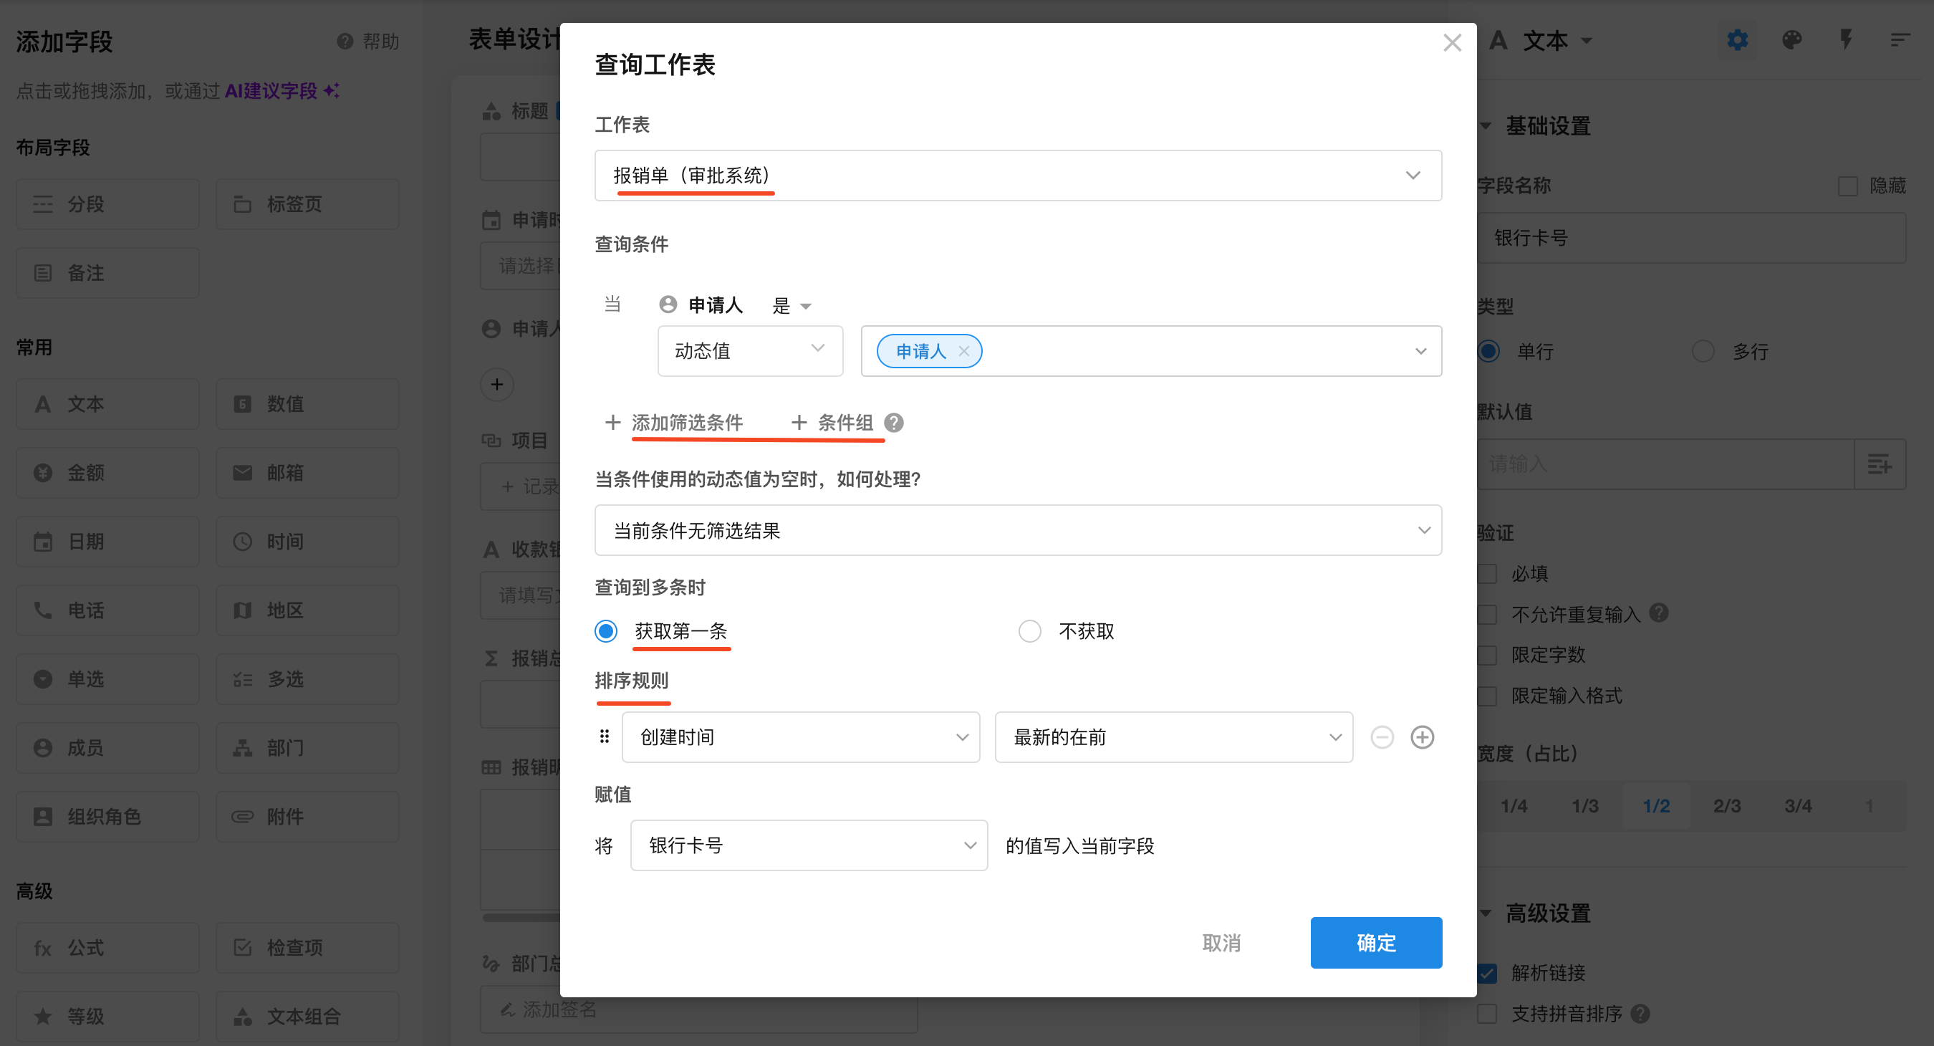Screen dimensions: 1934x1046
Task: Add a 时间 field
Action: tap(307, 542)
